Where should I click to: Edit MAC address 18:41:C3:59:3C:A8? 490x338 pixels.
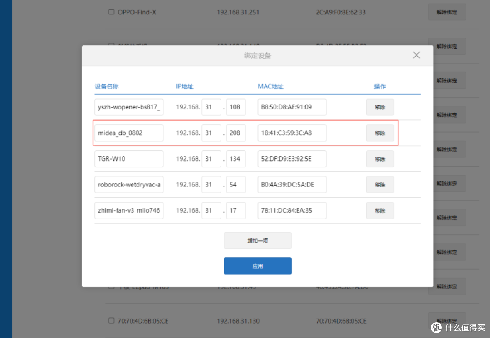pyautogui.click(x=292, y=133)
